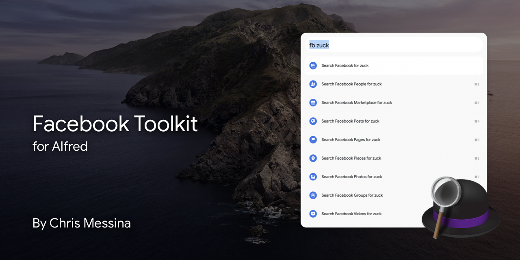Screen dimensions: 520x260
Task: Click the Pages flag icon
Action: [x=313, y=140]
